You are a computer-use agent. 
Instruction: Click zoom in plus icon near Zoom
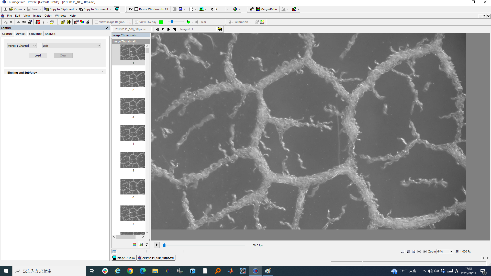(425, 251)
